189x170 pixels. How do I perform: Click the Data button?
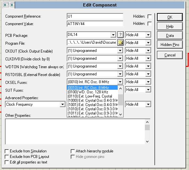tap(170, 36)
